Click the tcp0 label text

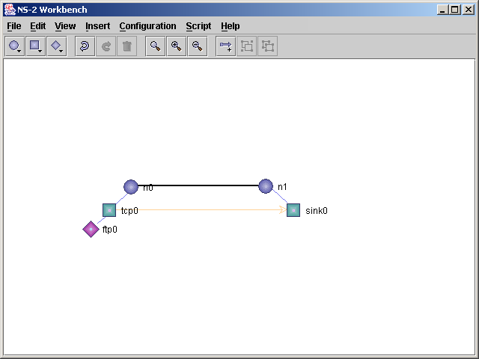click(129, 211)
